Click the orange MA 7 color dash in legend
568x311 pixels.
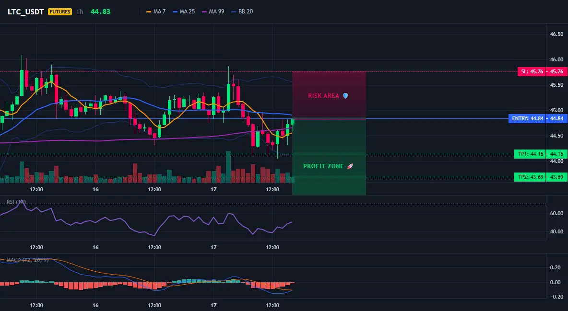149,12
